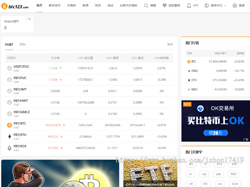
Task: Click the USDT/FUC coin icon in the table
Action: point(9,68)
